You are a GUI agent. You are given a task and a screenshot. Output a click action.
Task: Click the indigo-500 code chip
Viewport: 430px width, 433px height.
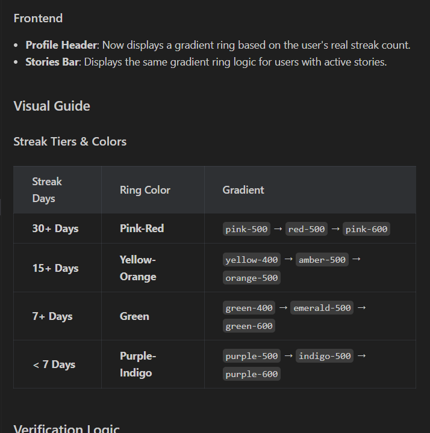325,356
